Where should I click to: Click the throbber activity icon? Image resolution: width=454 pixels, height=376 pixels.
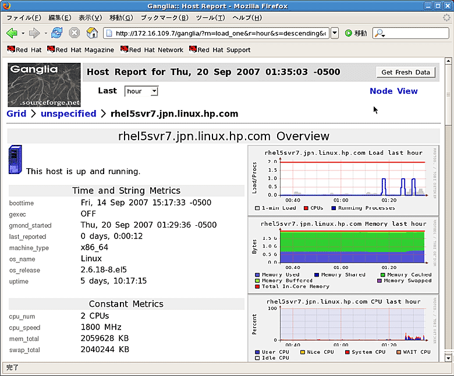[447, 17]
